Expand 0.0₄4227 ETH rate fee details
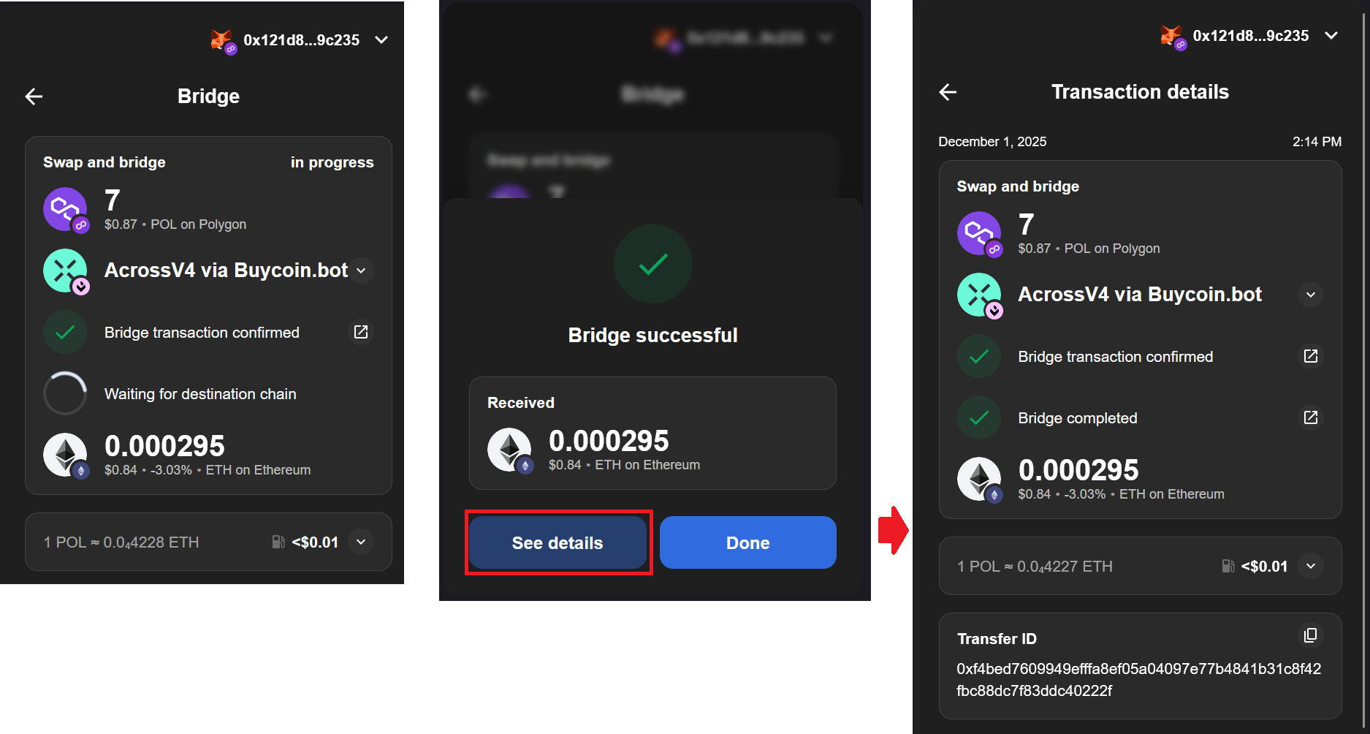 click(x=1311, y=566)
